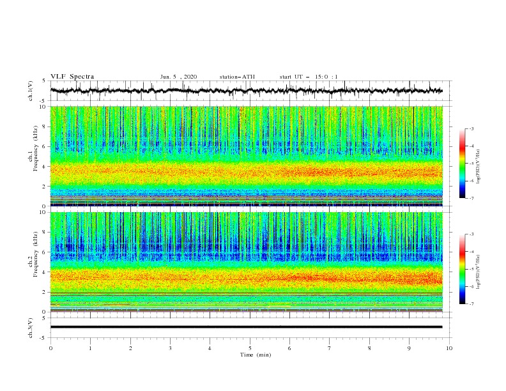Click the "5" voltage tick of ch.1(V) panel
The image size is (506, 391).
[x=44, y=80]
